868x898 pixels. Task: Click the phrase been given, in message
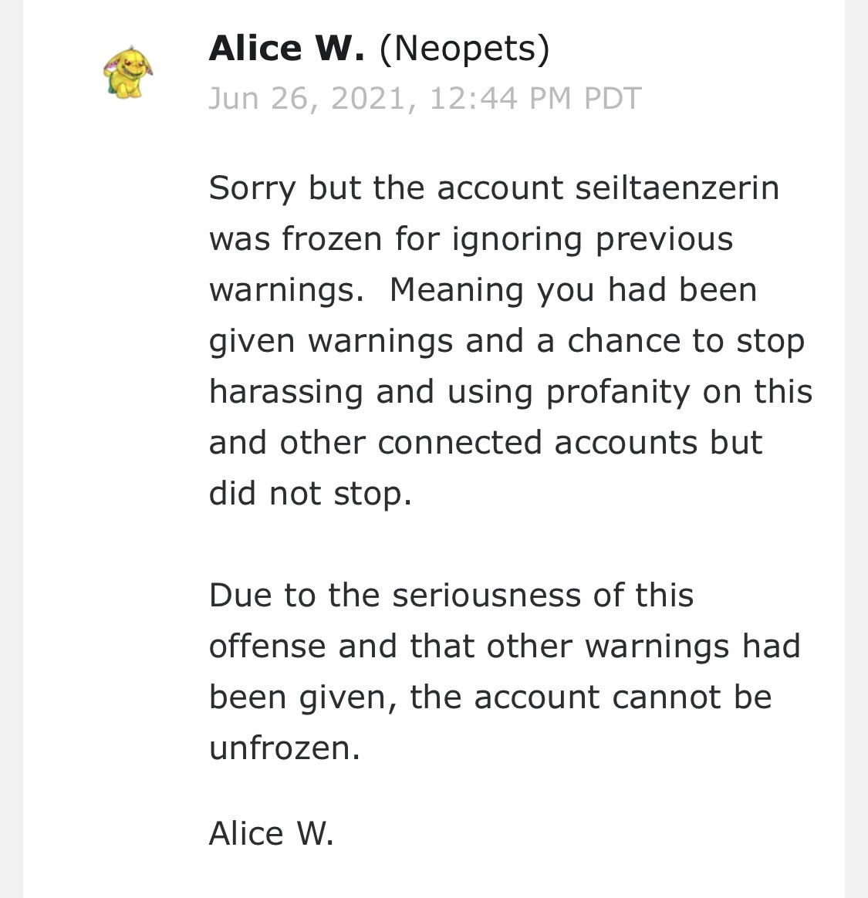coord(302,697)
